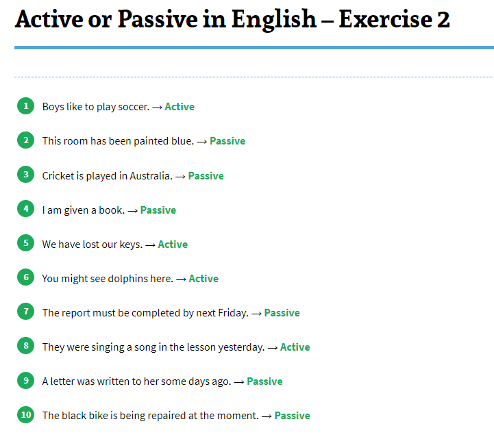Click 'Passive' answer for black bike sentence
Viewport: 494px width, 439px height.
[292, 416]
